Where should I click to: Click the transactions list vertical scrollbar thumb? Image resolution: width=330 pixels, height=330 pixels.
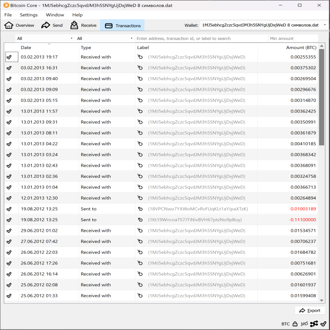321,97
